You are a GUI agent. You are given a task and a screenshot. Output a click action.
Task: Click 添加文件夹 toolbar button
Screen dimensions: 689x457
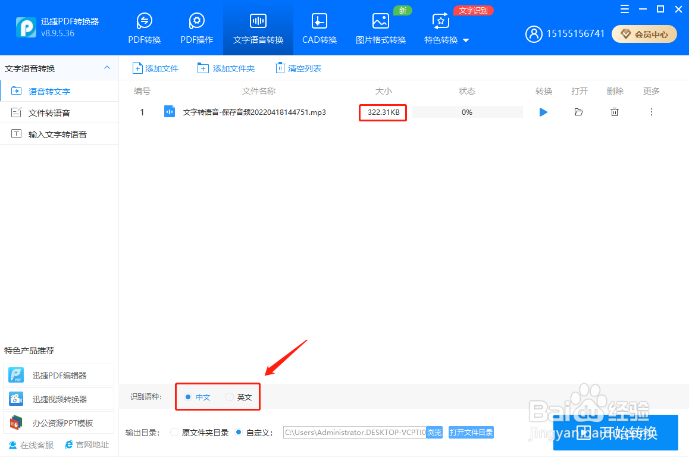[x=226, y=68]
